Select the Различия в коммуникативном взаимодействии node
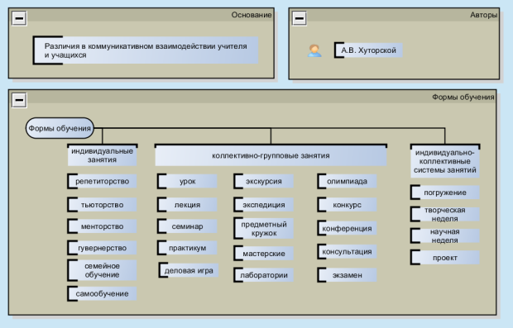Viewport: 513px width, 328px height. point(146,50)
